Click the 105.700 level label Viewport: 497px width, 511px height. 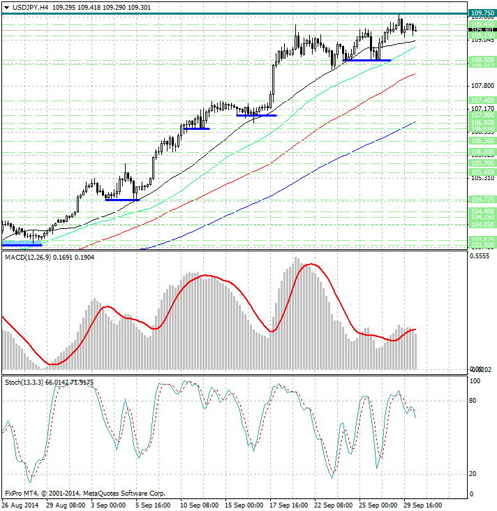point(482,163)
